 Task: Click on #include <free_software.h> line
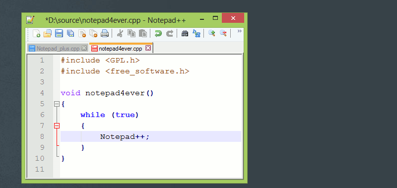[x=125, y=71]
